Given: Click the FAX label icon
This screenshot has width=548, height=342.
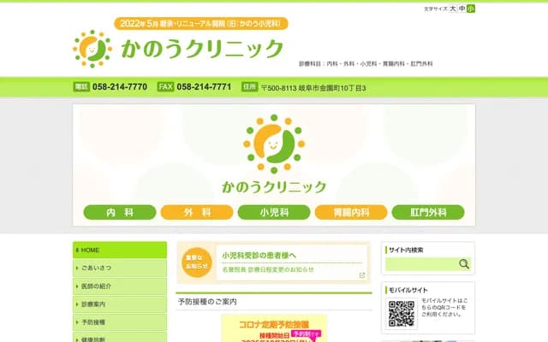Looking at the screenshot, I should (x=165, y=86).
